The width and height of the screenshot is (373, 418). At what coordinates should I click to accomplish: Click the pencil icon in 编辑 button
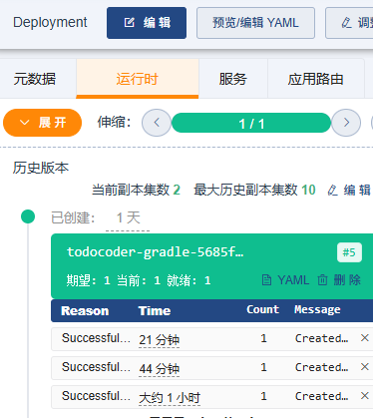coord(129,23)
